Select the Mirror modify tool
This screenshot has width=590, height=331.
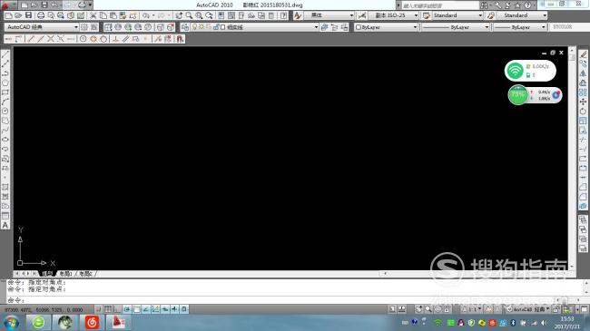[583, 73]
